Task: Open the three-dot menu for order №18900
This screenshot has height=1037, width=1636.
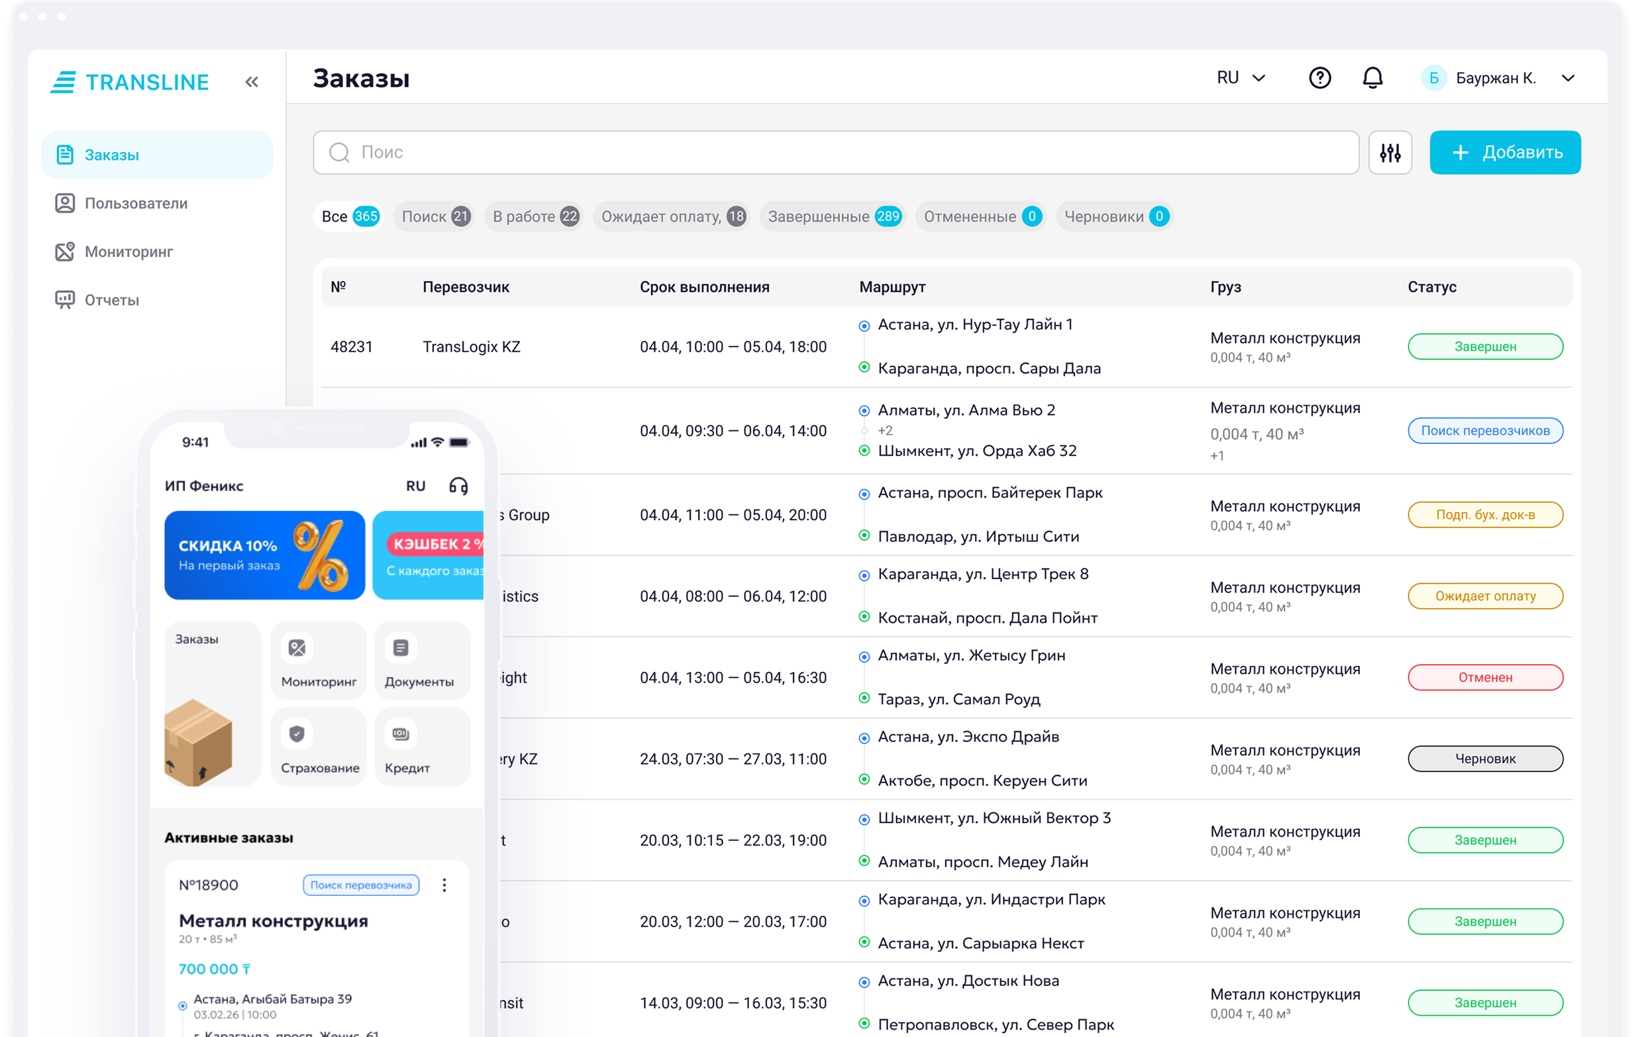Action: 444,885
